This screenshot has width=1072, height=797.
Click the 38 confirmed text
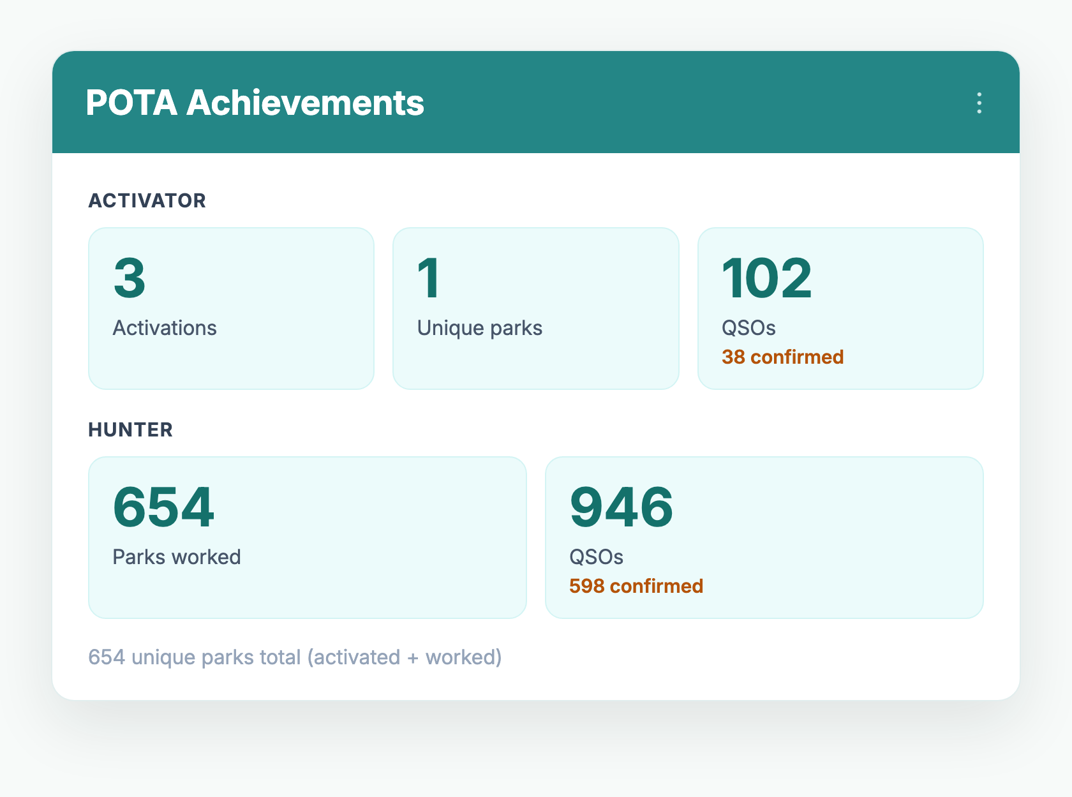(782, 357)
